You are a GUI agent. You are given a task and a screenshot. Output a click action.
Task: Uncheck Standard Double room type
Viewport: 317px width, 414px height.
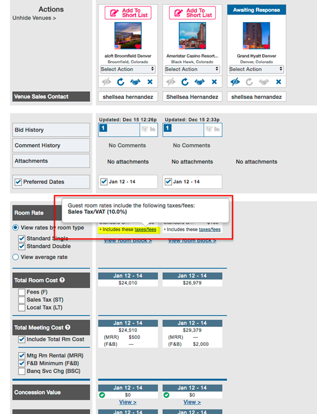(x=22, y=247)
